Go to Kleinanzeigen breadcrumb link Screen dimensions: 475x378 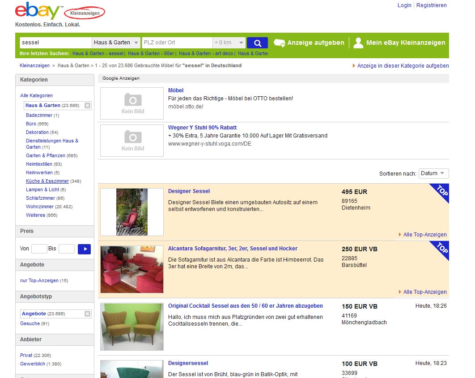pyautogui.click(x=34, y=65)
